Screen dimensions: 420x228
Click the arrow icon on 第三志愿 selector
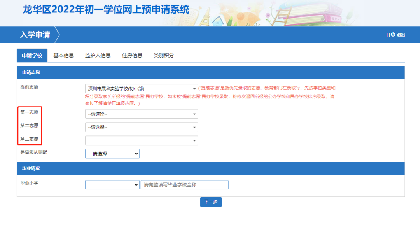194,140
